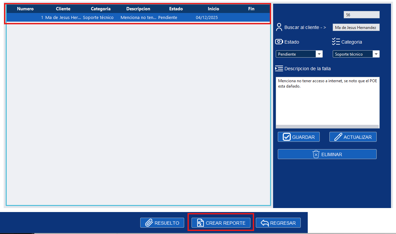Image resolution: width=396 pixels, height=234 pixels.
Task: Select the Ma de Jesus Hernandez table row
Action: (133, 18)
